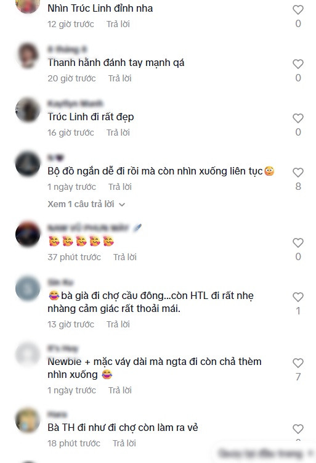The width and height of the screenshot is (316, 463).
Task: Reply to 'Trúc Linh đi rất đẹp' comment
Action: [118, 133]
